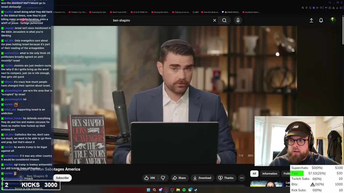Viewport: 344px width, 193px height.
Task: Open Windows Start menu
Action: pos(148,190)
